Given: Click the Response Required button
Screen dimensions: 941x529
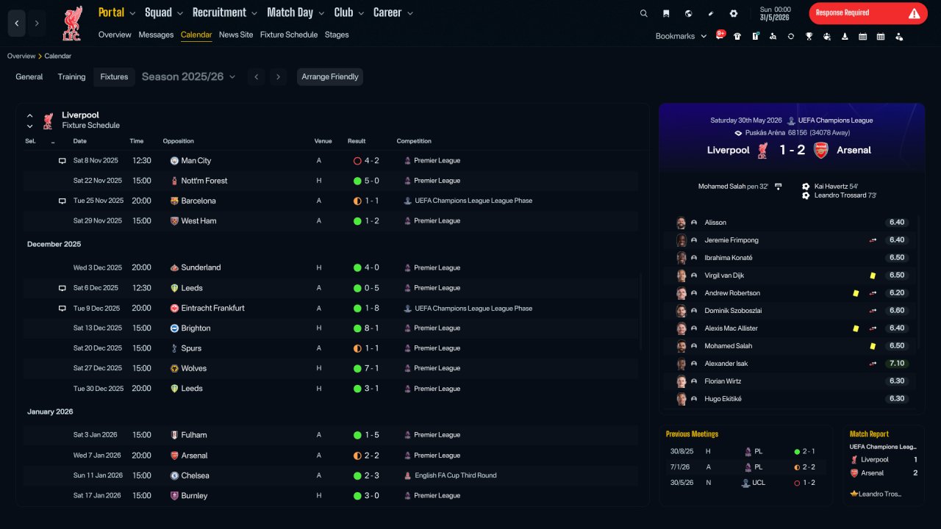Looking at the screenshot, I should [x=868, y=13].
